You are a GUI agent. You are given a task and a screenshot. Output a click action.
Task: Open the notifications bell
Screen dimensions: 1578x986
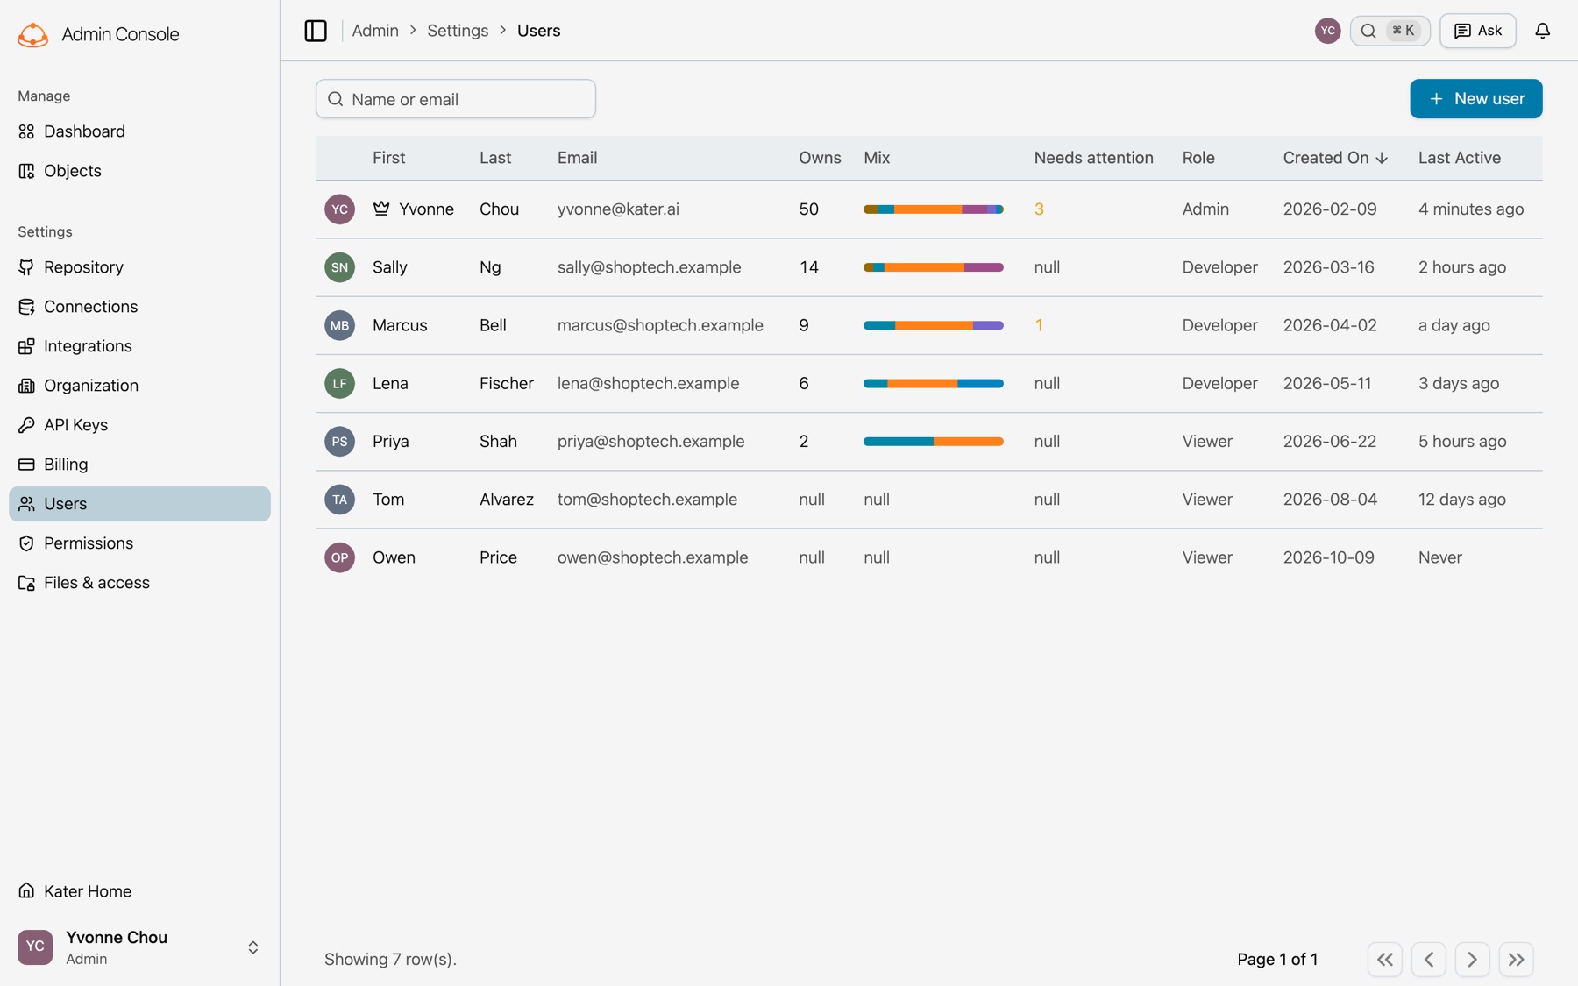pyautogui.click(x=1542, y=31)
